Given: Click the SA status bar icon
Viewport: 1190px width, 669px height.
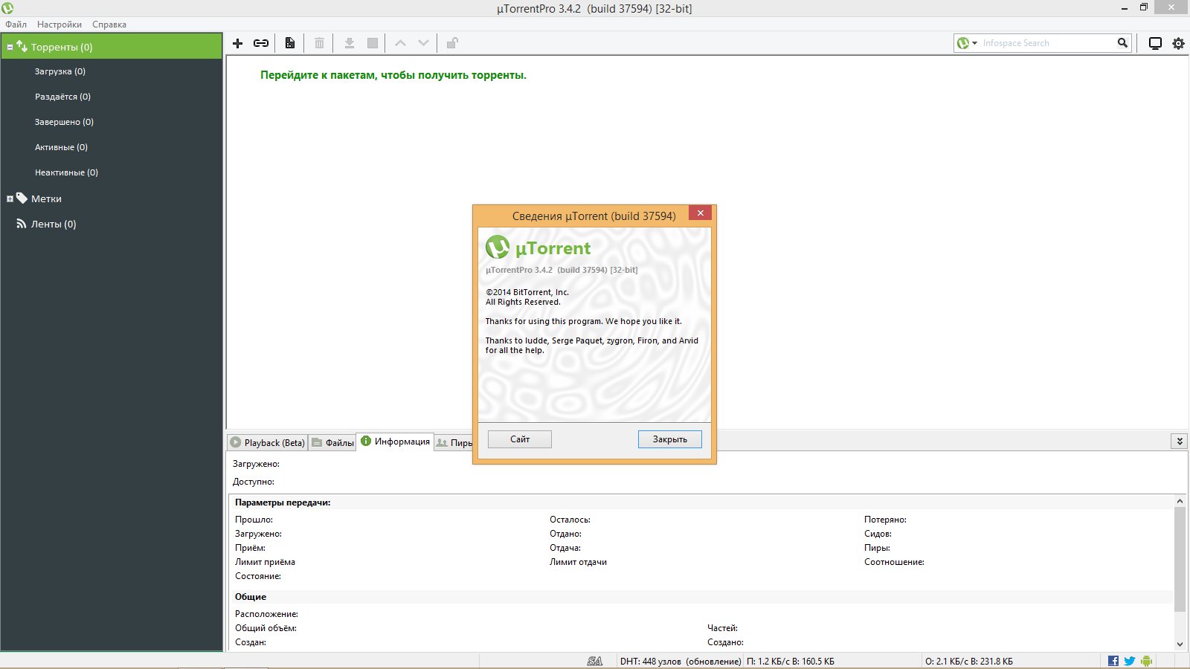Looking at the screenshot, I should [595, 661].
